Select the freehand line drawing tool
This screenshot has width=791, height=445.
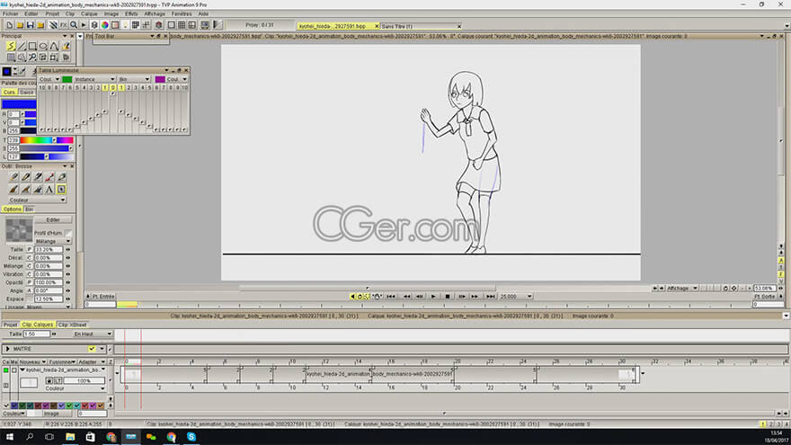[x=11, y=46]
